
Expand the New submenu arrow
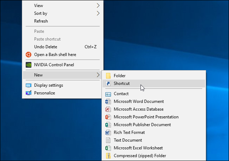click(98, 75)
